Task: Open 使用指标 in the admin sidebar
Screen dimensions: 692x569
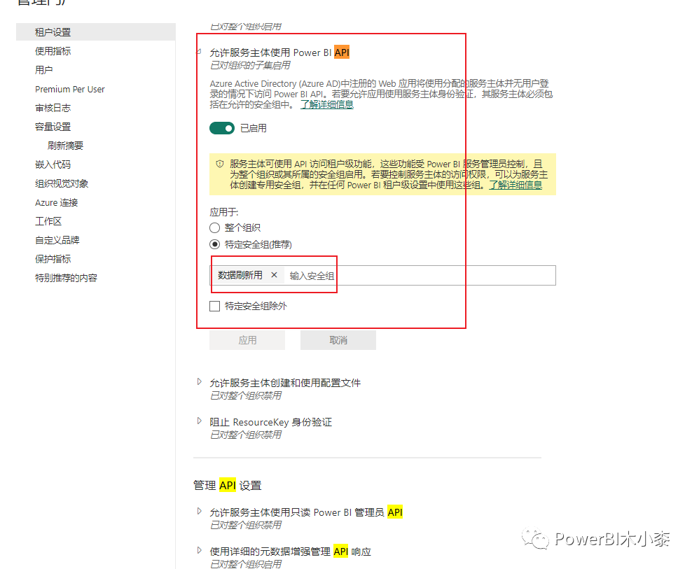Action: pyautogui.click(x=53, y=51)
